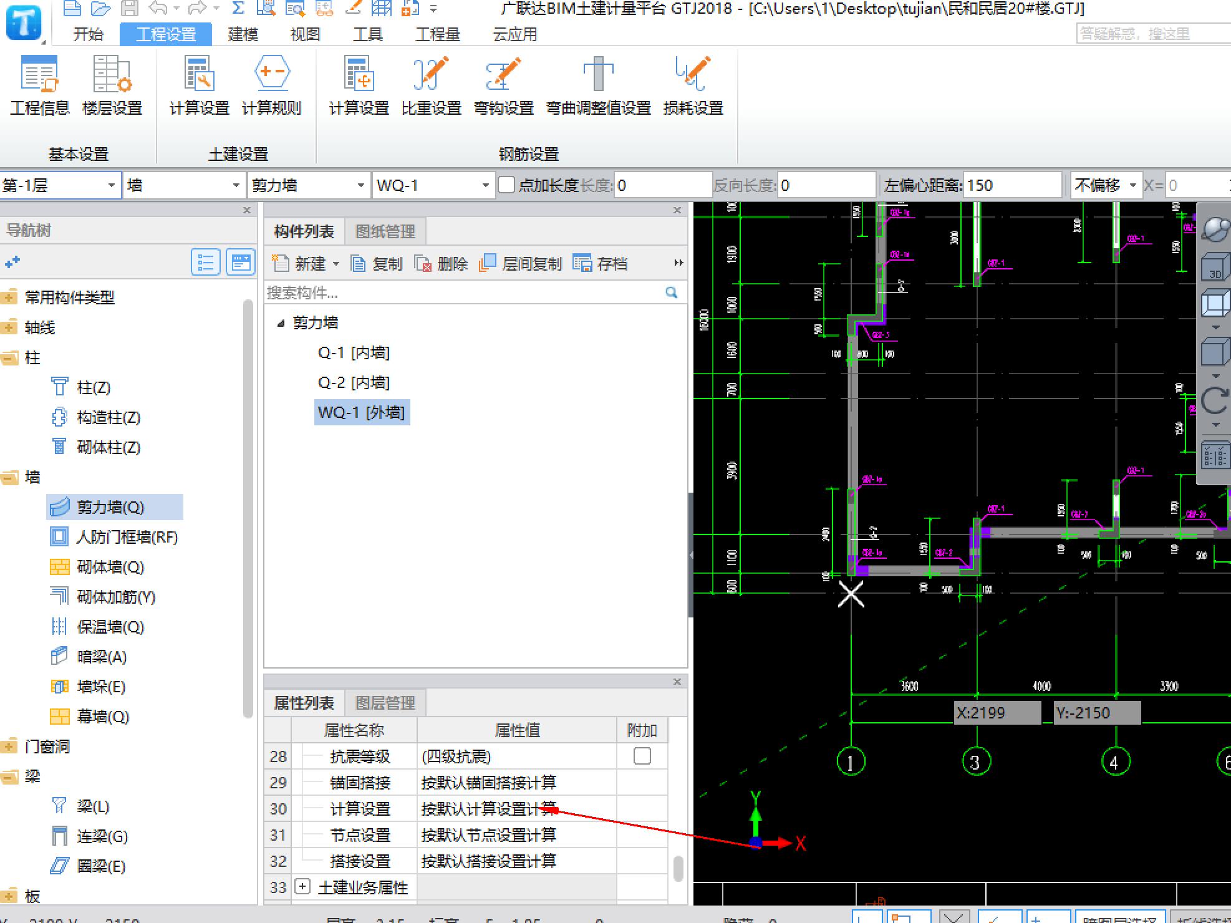
Task: Open 比重设置 density settings
Action: (x=432, y=85)
